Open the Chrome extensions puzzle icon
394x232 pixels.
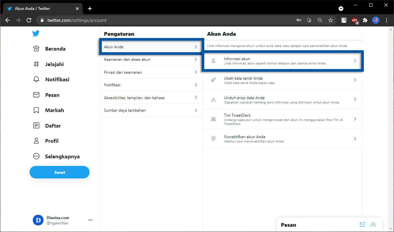click(x=365, y=20)
